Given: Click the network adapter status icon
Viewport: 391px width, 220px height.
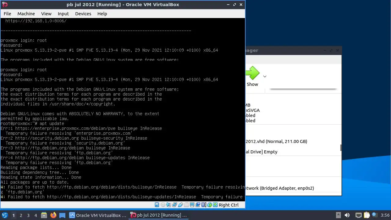Looking at the screenshot, I should click(x=174, y=205).
